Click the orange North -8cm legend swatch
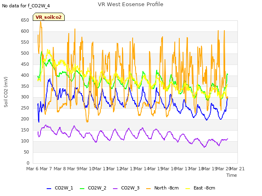262x196 pixels. (x=148, y=189)
